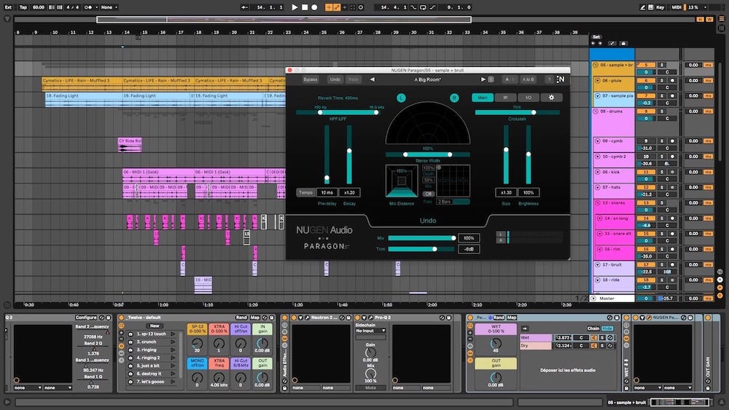
Task: Click the R channel circle in Paragon
Action: 454,98
